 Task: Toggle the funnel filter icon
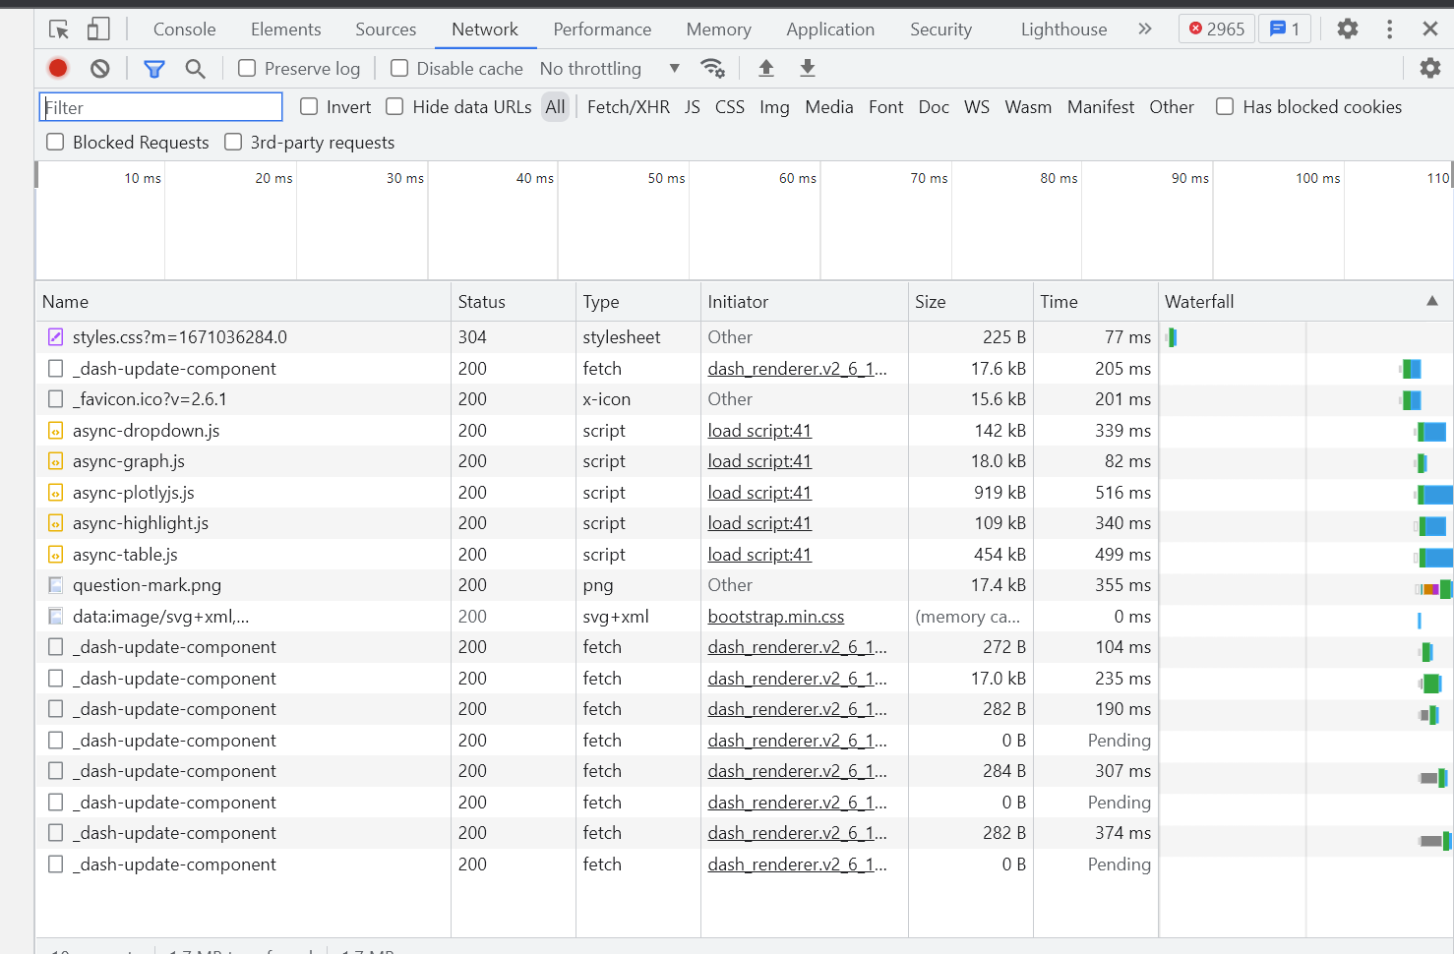click(154, 68)
